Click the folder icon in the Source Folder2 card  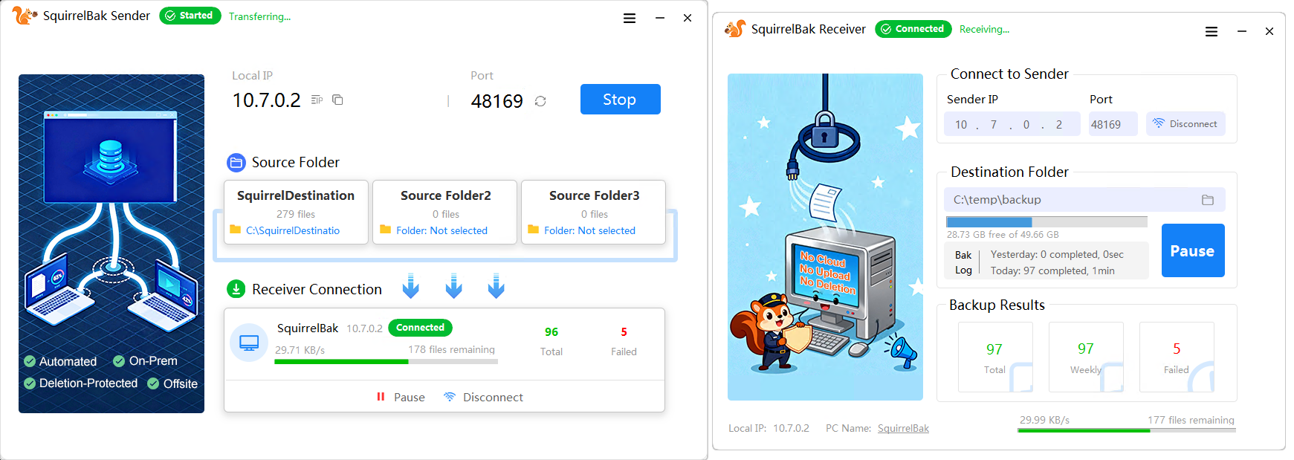pyautogui.click(x=385, y=230)
